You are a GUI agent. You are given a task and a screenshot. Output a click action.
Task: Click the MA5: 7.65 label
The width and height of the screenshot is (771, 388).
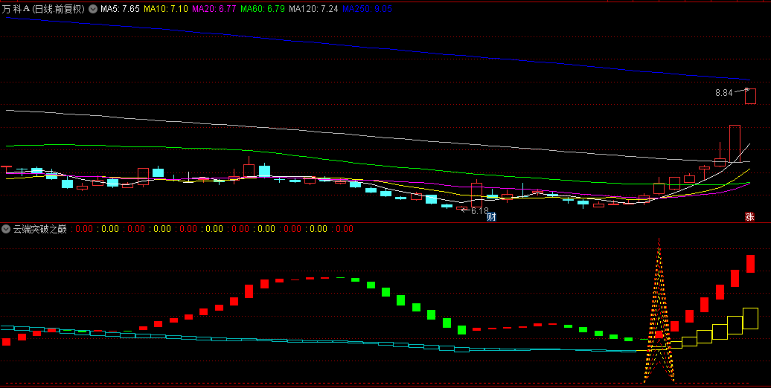[x=120, y=9]
